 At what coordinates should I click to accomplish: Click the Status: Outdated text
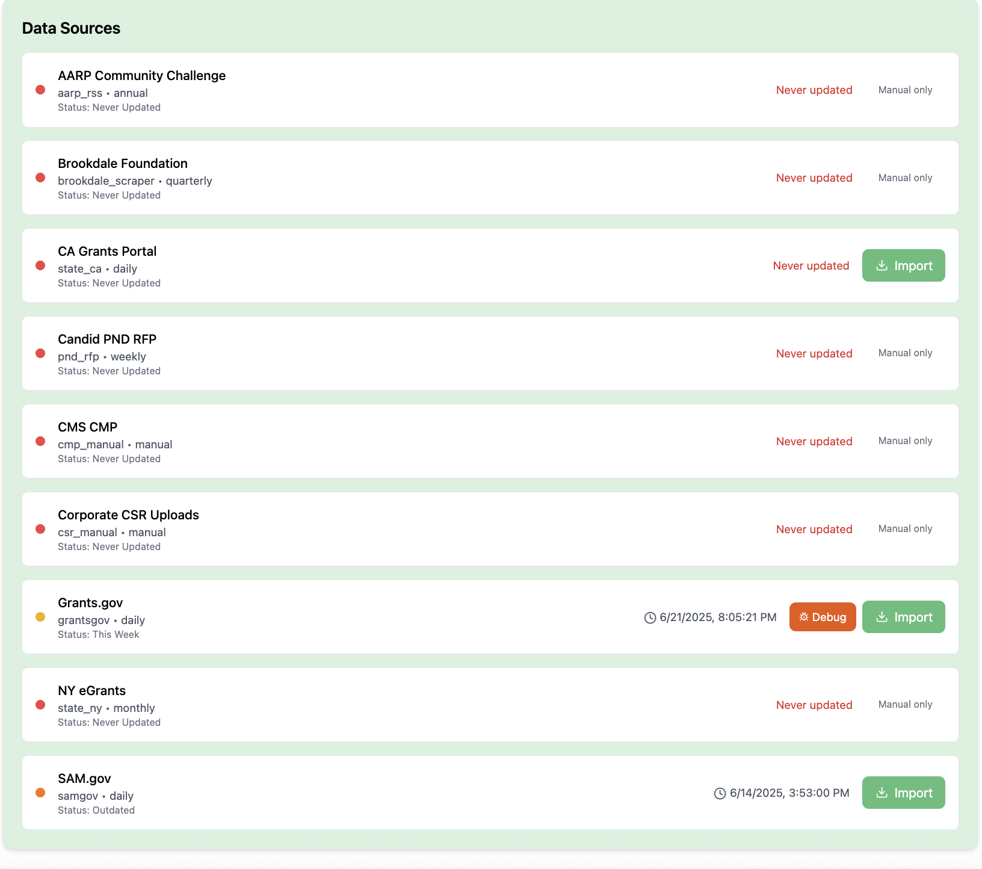tap(96, 810)
